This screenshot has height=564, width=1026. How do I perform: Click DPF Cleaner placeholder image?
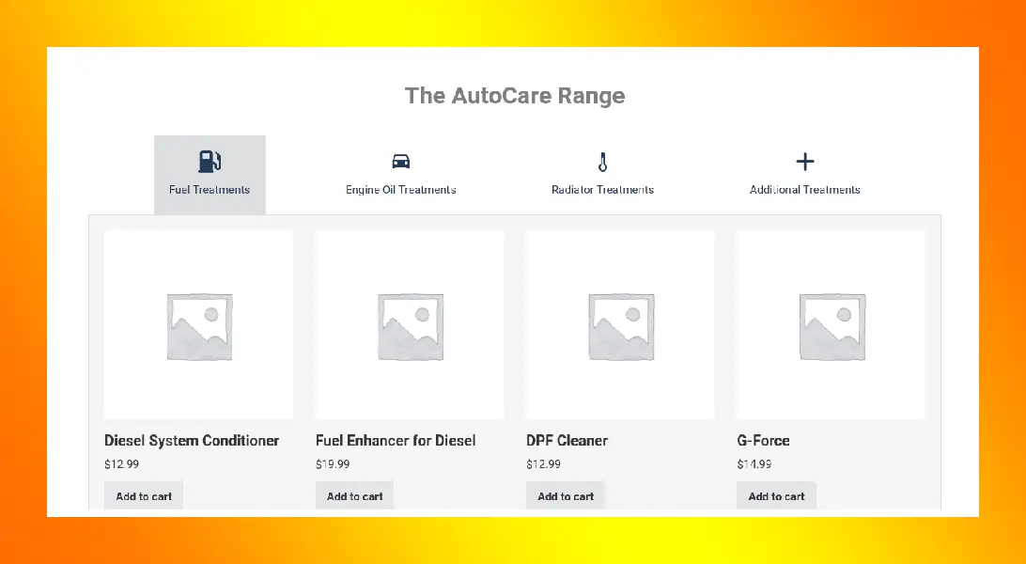pyautogui.click(x=620, y=325)
